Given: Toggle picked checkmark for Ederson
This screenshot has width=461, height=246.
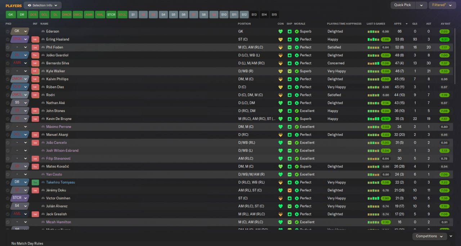Looking at the screenshot, I should click(x=8, y=32).
